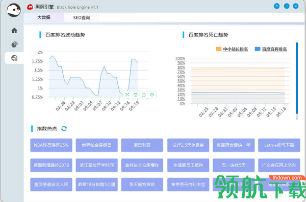Open hot topic 水滴筹员工被拘
This screenshot has width=306, height=202.
pos(188,165)
